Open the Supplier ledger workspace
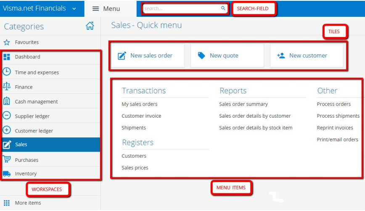The image size is (365, 211). coord(32,116)
